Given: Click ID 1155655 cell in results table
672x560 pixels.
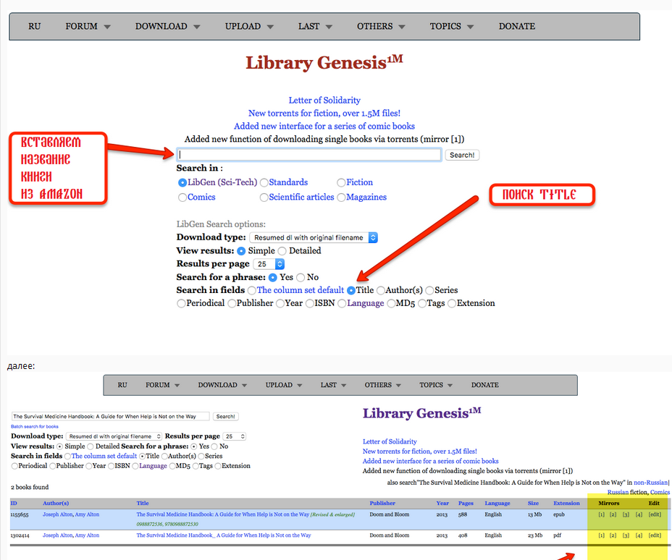Looking at the screenshot, I should point(20,514).
